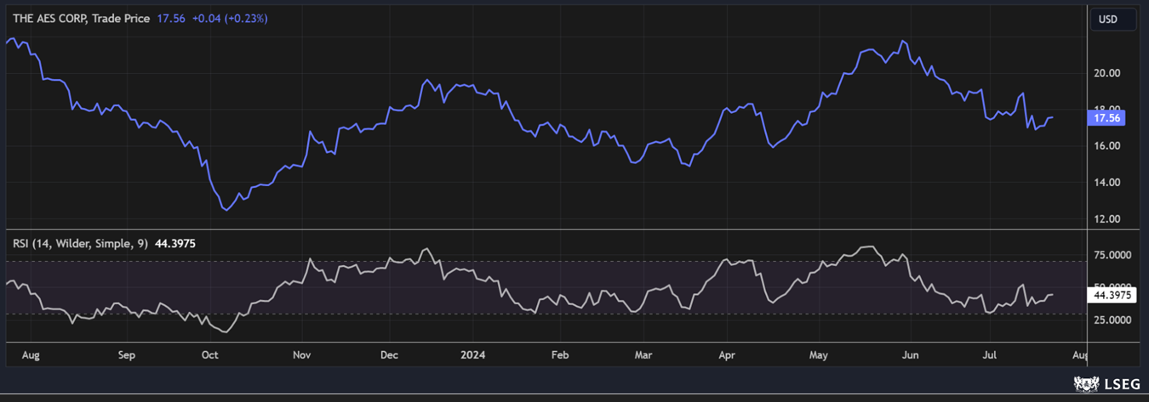This screenshot has width=1149, height=402.
Task: Select the Dec label on the timeline
Action: (390, 354)
